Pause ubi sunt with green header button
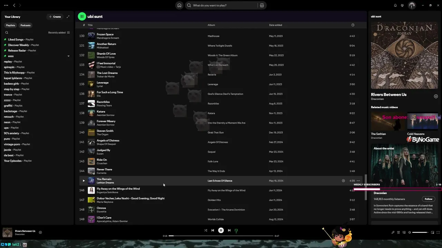Image resolution: width=442 pixels, height=248 pixels. [82, 16]
